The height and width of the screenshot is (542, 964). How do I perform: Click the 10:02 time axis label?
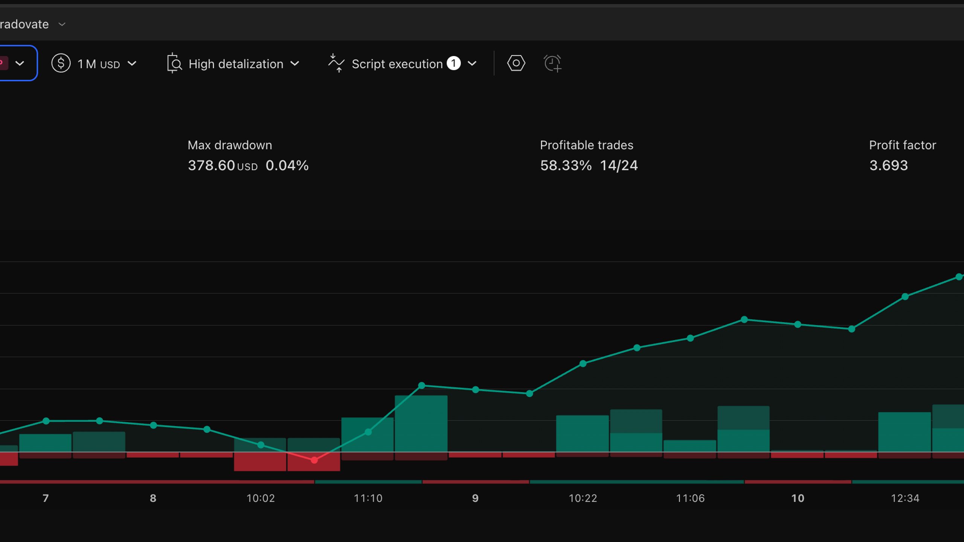261,498
